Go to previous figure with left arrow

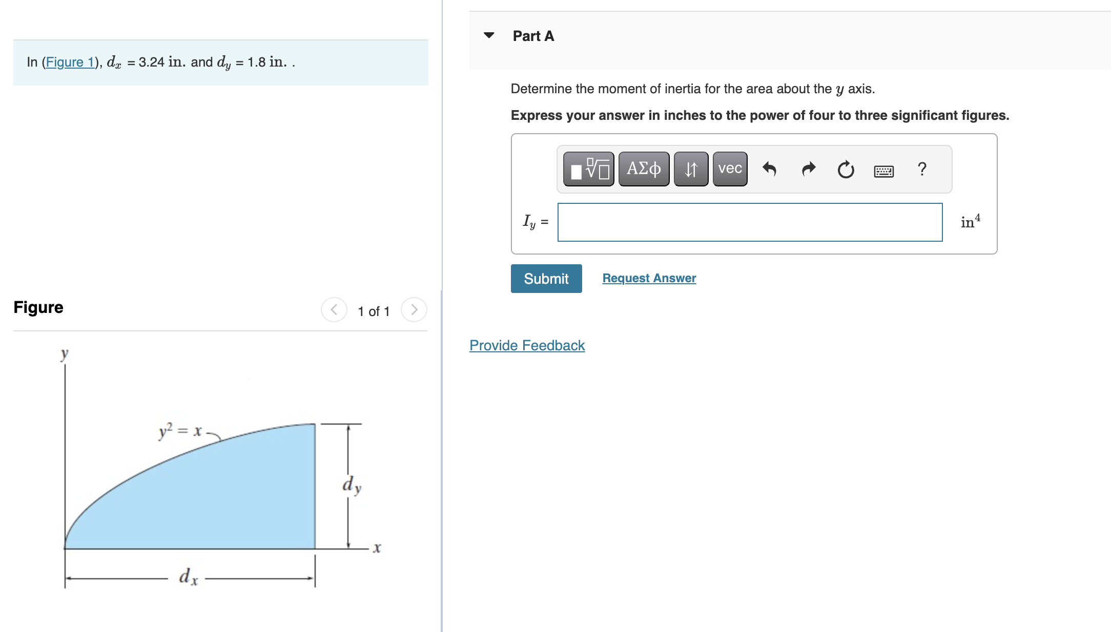tap(334, 310)
